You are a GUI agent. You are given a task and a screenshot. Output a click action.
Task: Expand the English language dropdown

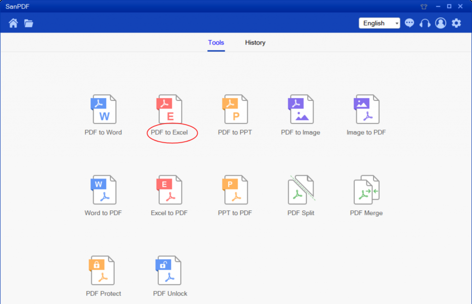[379, 23]
